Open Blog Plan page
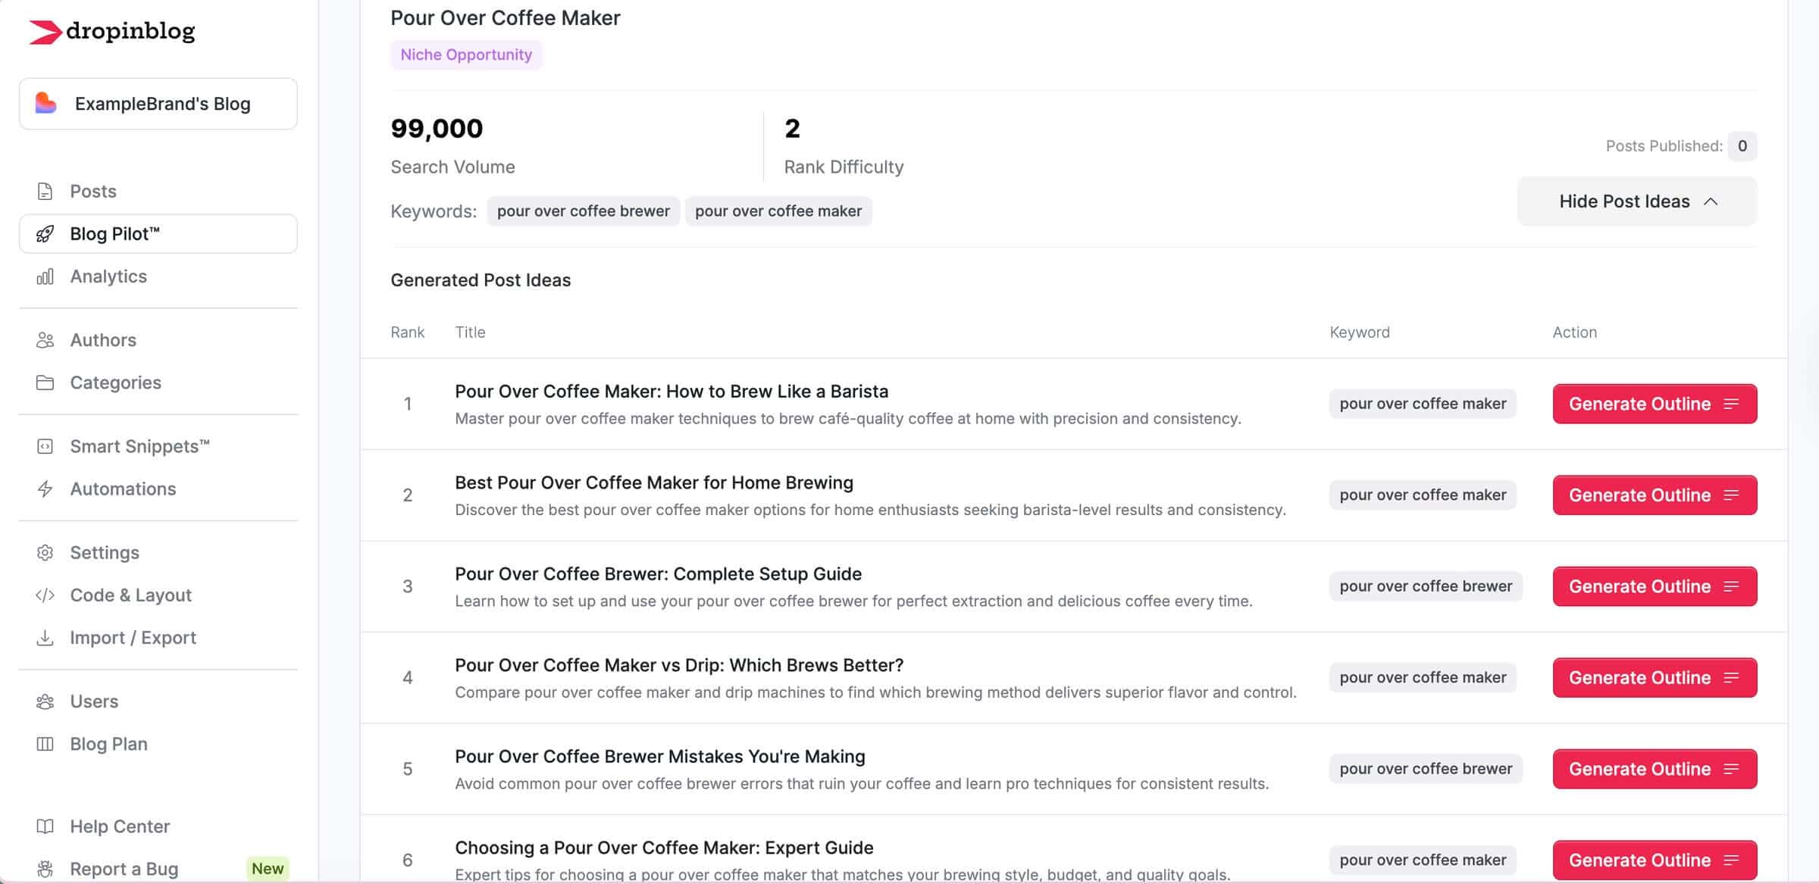Image resolution: width=1819 pixels, height=884 pixels. [108, 744]
